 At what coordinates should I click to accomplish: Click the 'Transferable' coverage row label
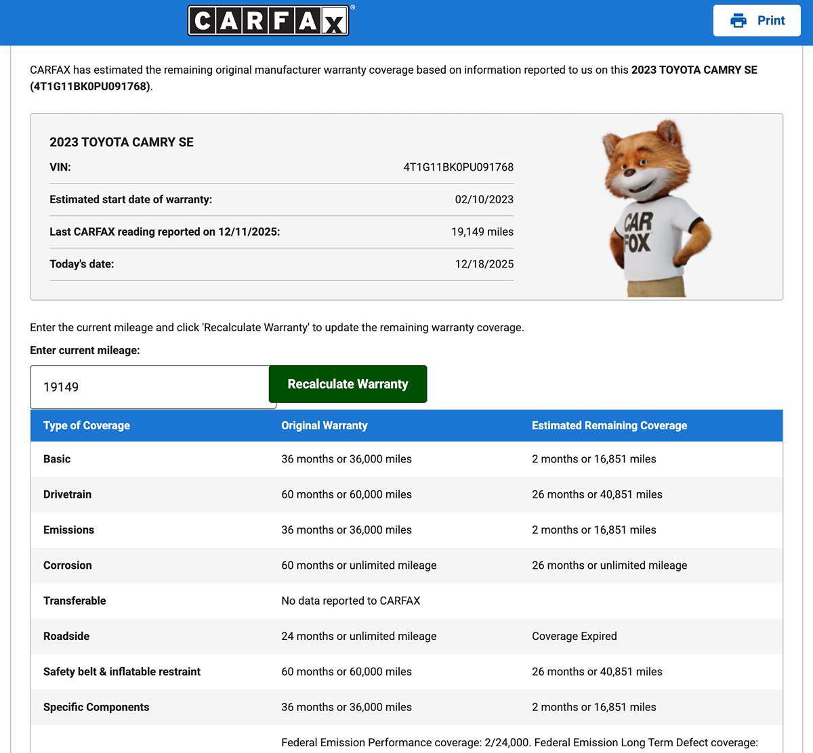click(75, 601)
